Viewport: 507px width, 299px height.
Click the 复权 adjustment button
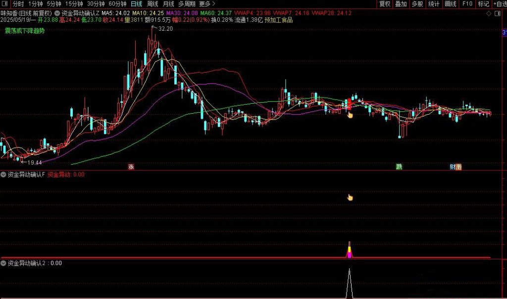[x=385, y=4]
